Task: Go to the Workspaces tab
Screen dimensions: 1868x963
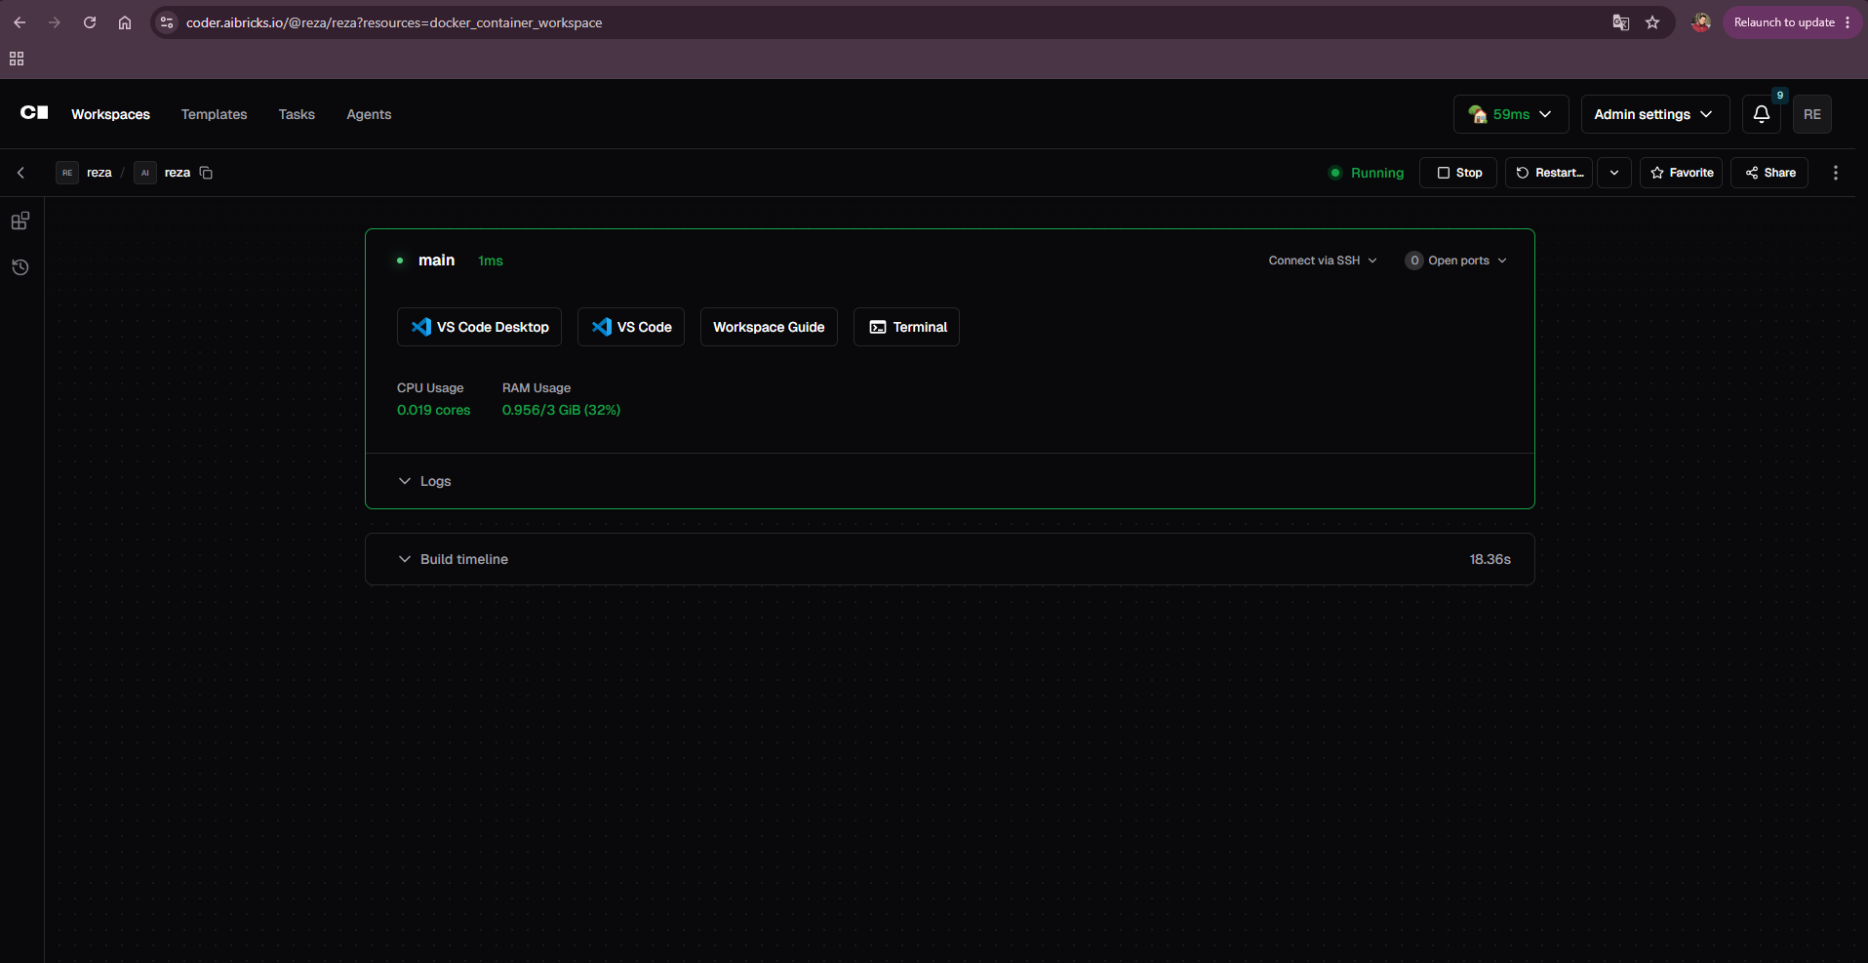Action: coord(110,114)
